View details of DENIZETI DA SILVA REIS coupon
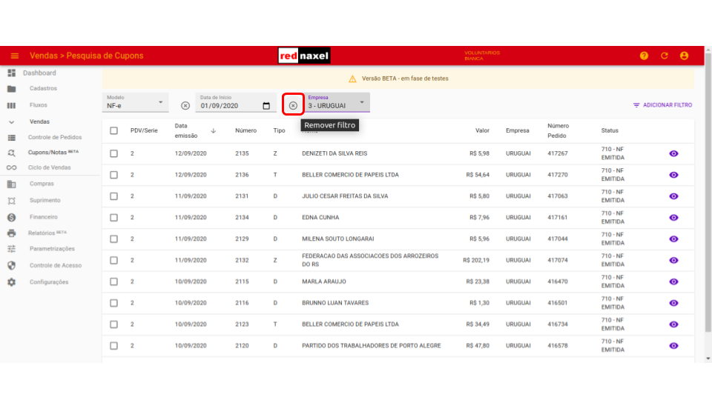The image size is (712, 400). (673, 153)
